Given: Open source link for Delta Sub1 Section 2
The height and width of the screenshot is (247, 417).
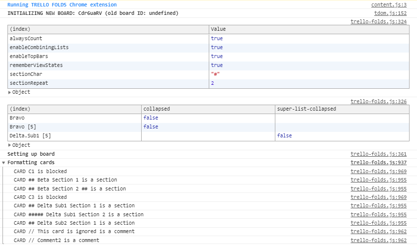Looking at the screenshot, I should click(x=378, y=214).
